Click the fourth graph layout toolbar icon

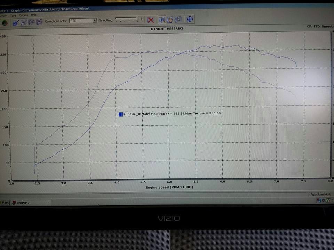point(39,22)
